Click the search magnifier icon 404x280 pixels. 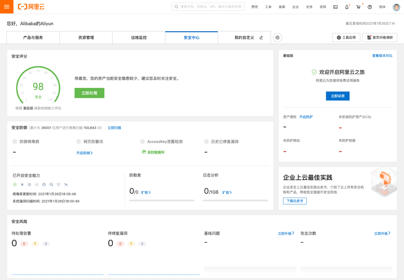coord(176,7)
